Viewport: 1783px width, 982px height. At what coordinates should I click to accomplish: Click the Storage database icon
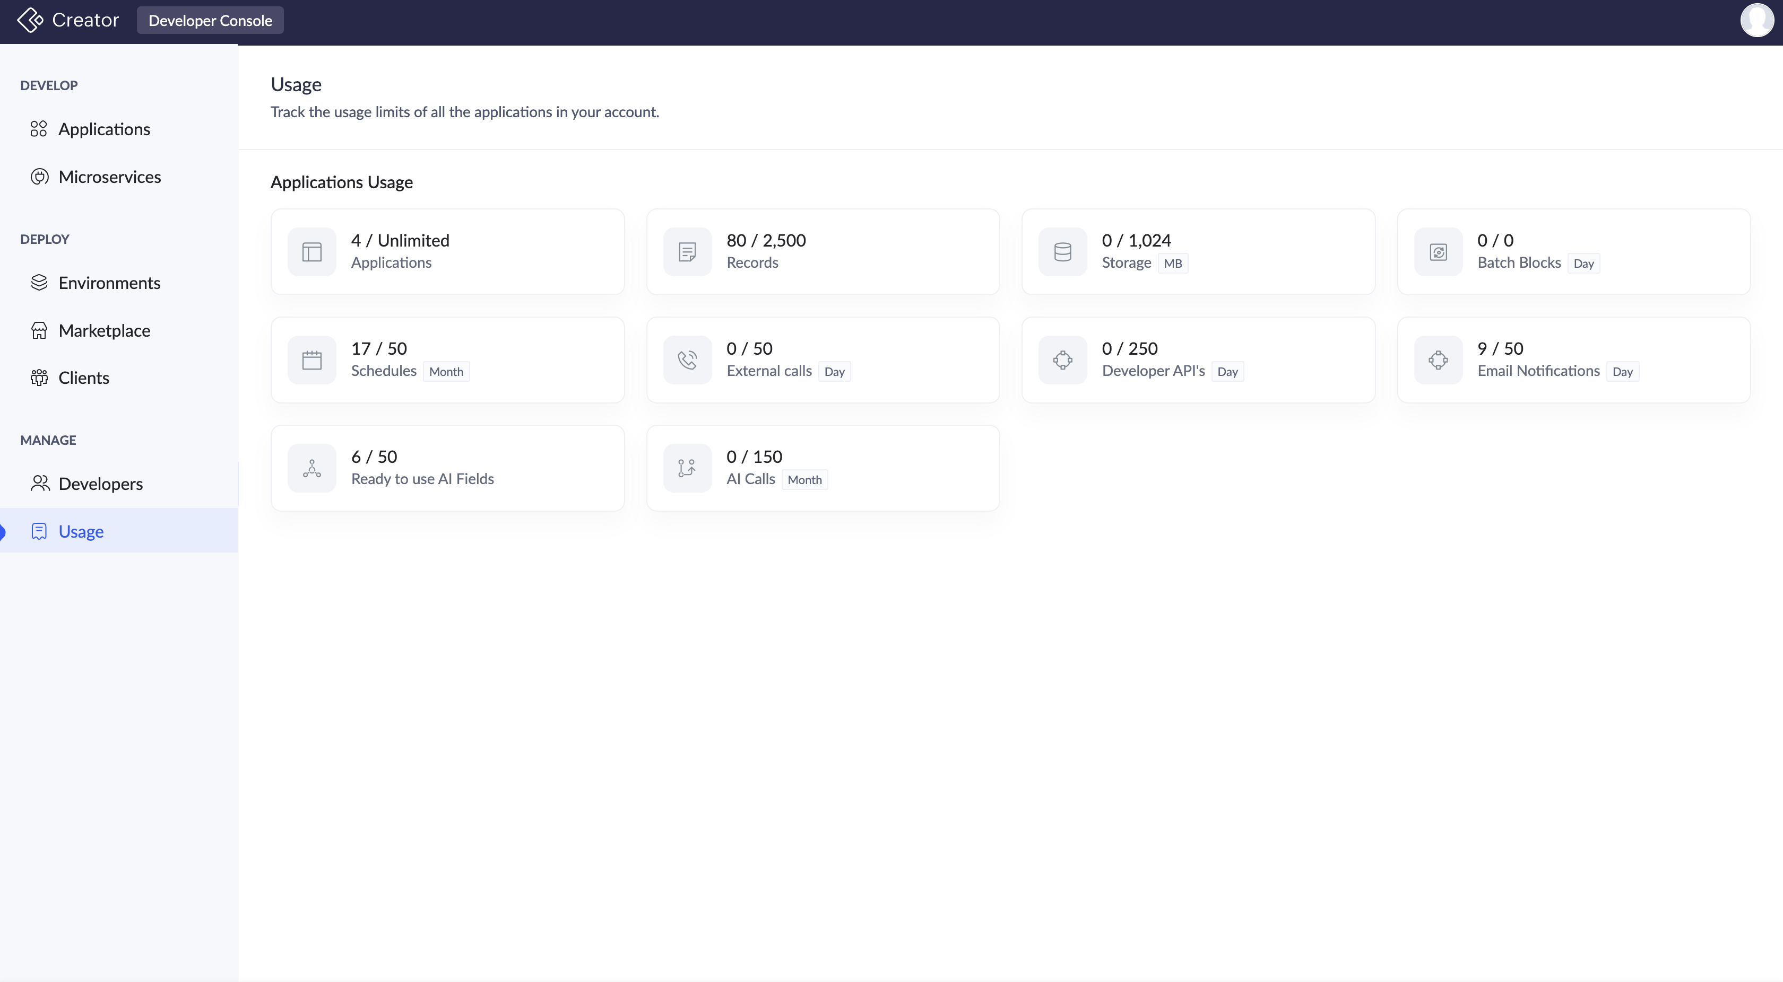pos(1062,252)
